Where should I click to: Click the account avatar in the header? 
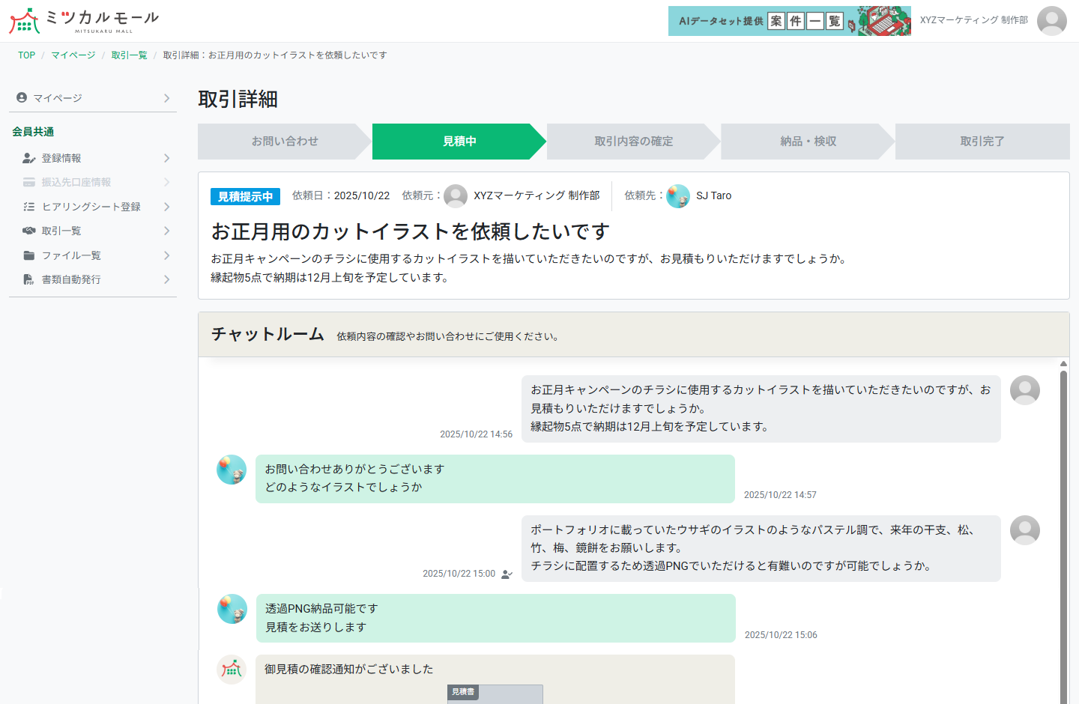1051,22
